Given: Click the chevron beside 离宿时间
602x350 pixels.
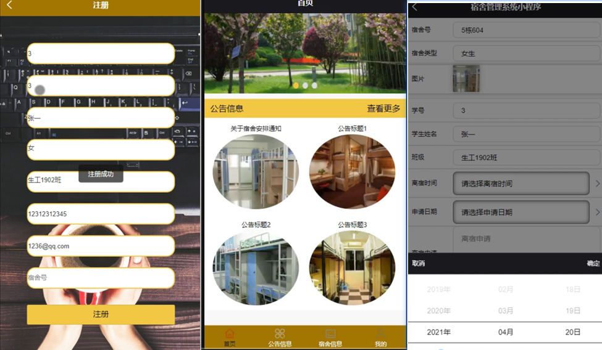Looking at the screenshot, I should 598,183.
